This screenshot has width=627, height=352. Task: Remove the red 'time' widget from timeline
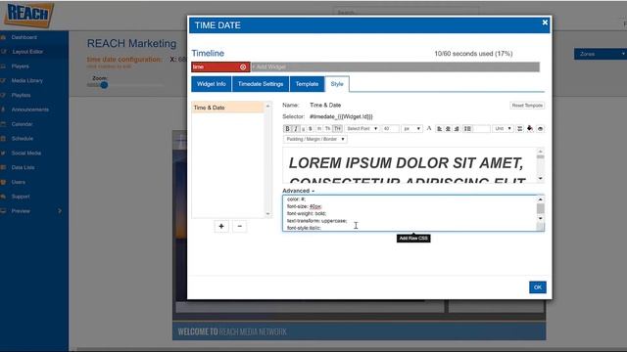point(243,67)
